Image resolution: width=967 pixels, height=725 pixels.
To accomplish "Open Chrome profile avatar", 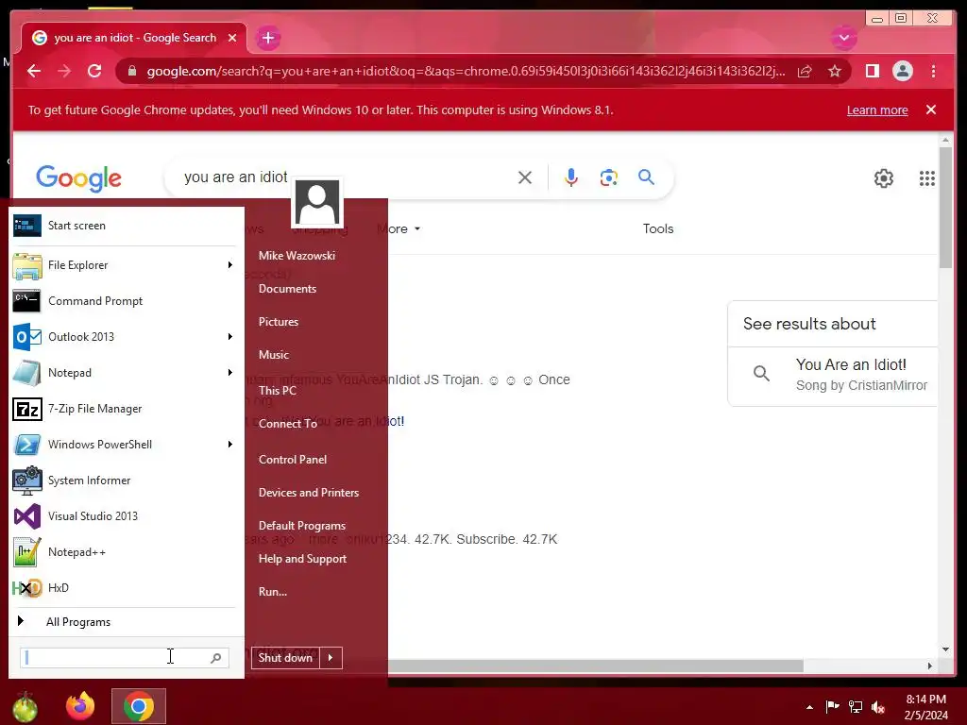I will point(902,71).
